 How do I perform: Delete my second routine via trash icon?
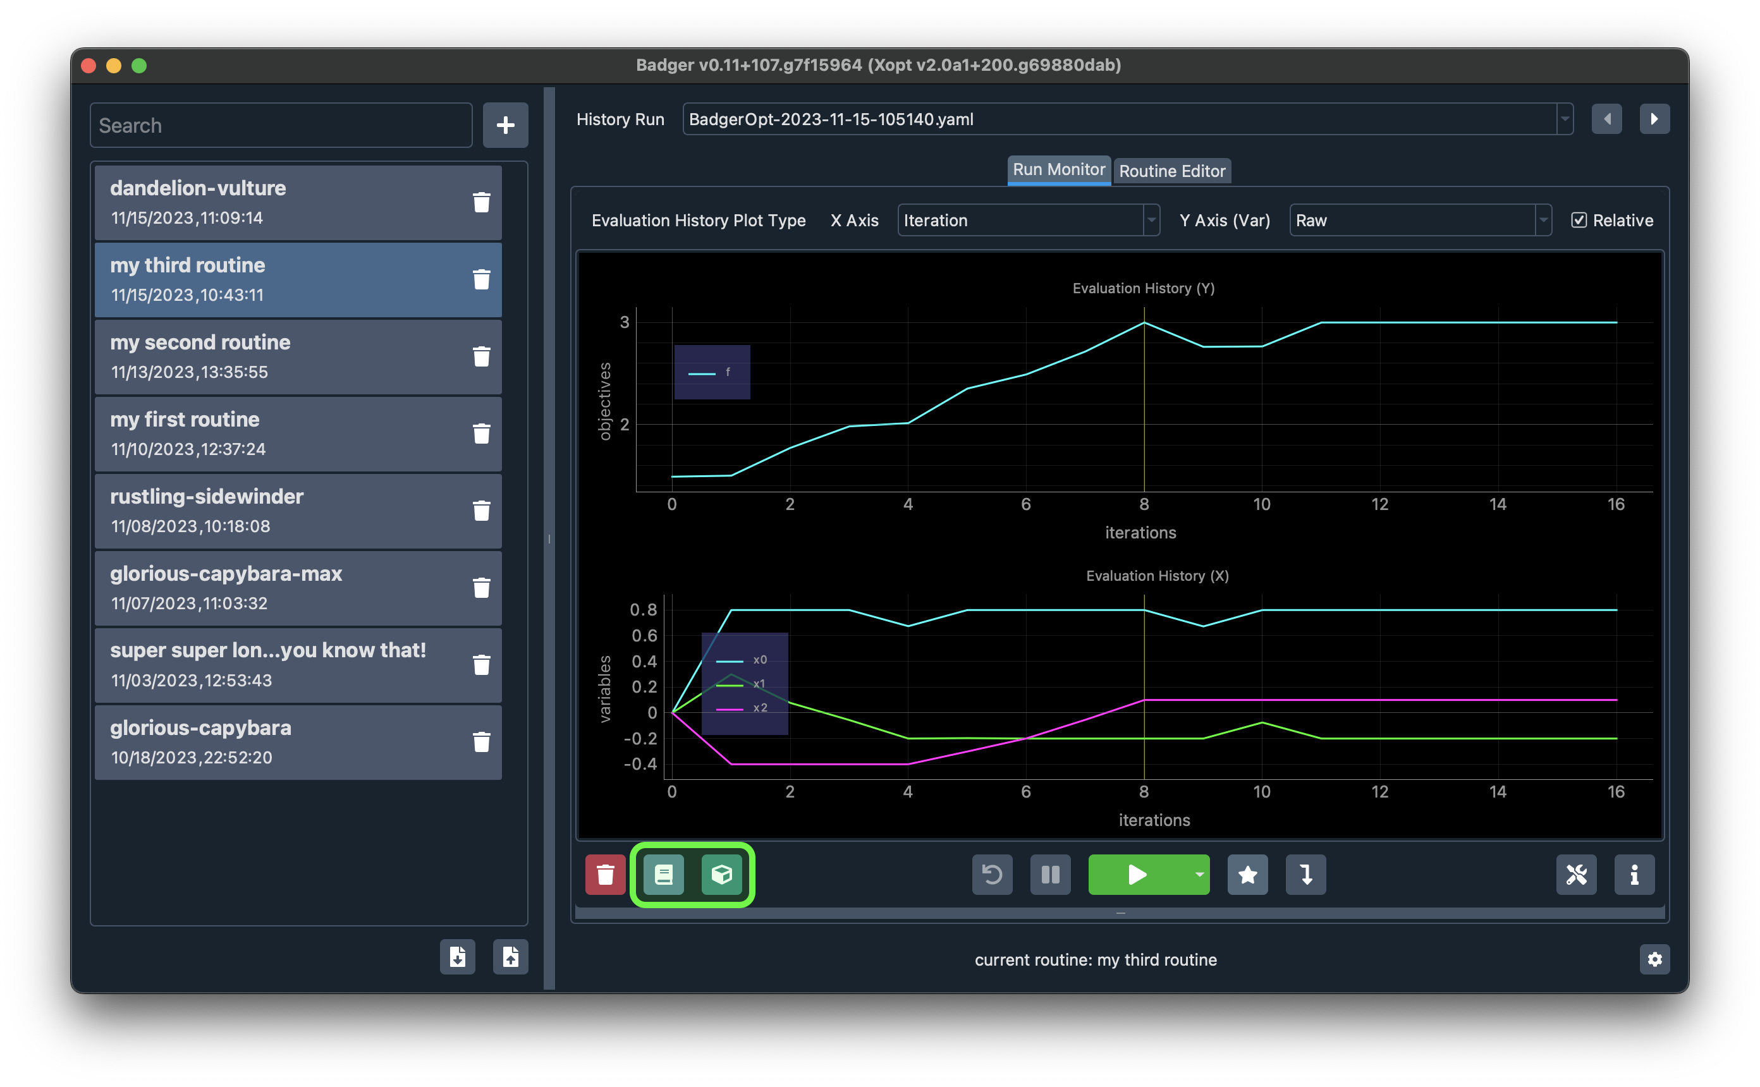[x=481, y=356]
